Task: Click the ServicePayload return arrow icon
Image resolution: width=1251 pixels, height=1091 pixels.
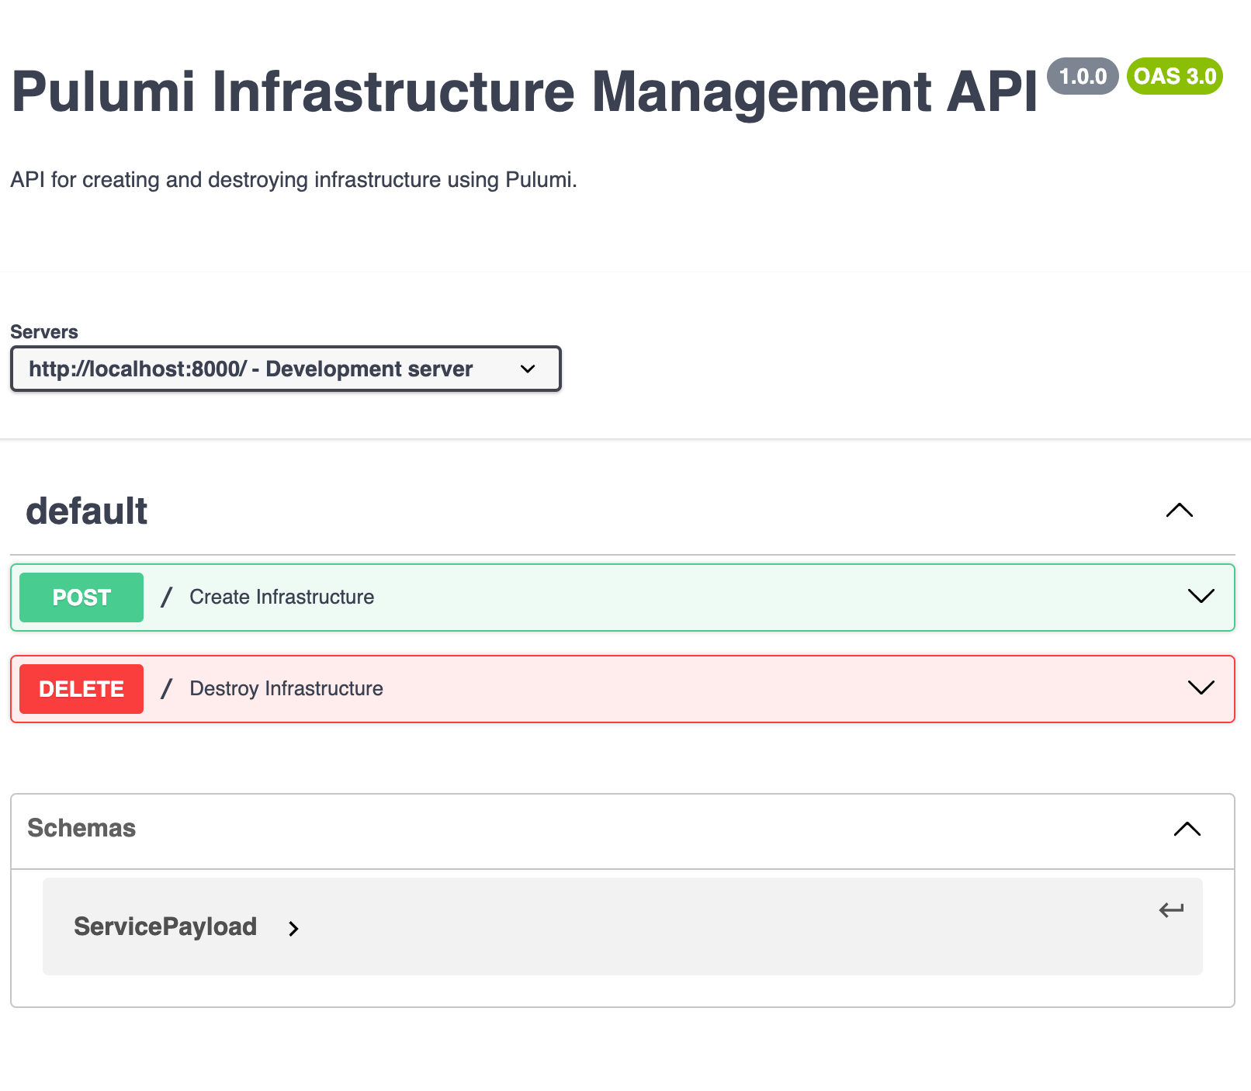Action: (1171, 909)
